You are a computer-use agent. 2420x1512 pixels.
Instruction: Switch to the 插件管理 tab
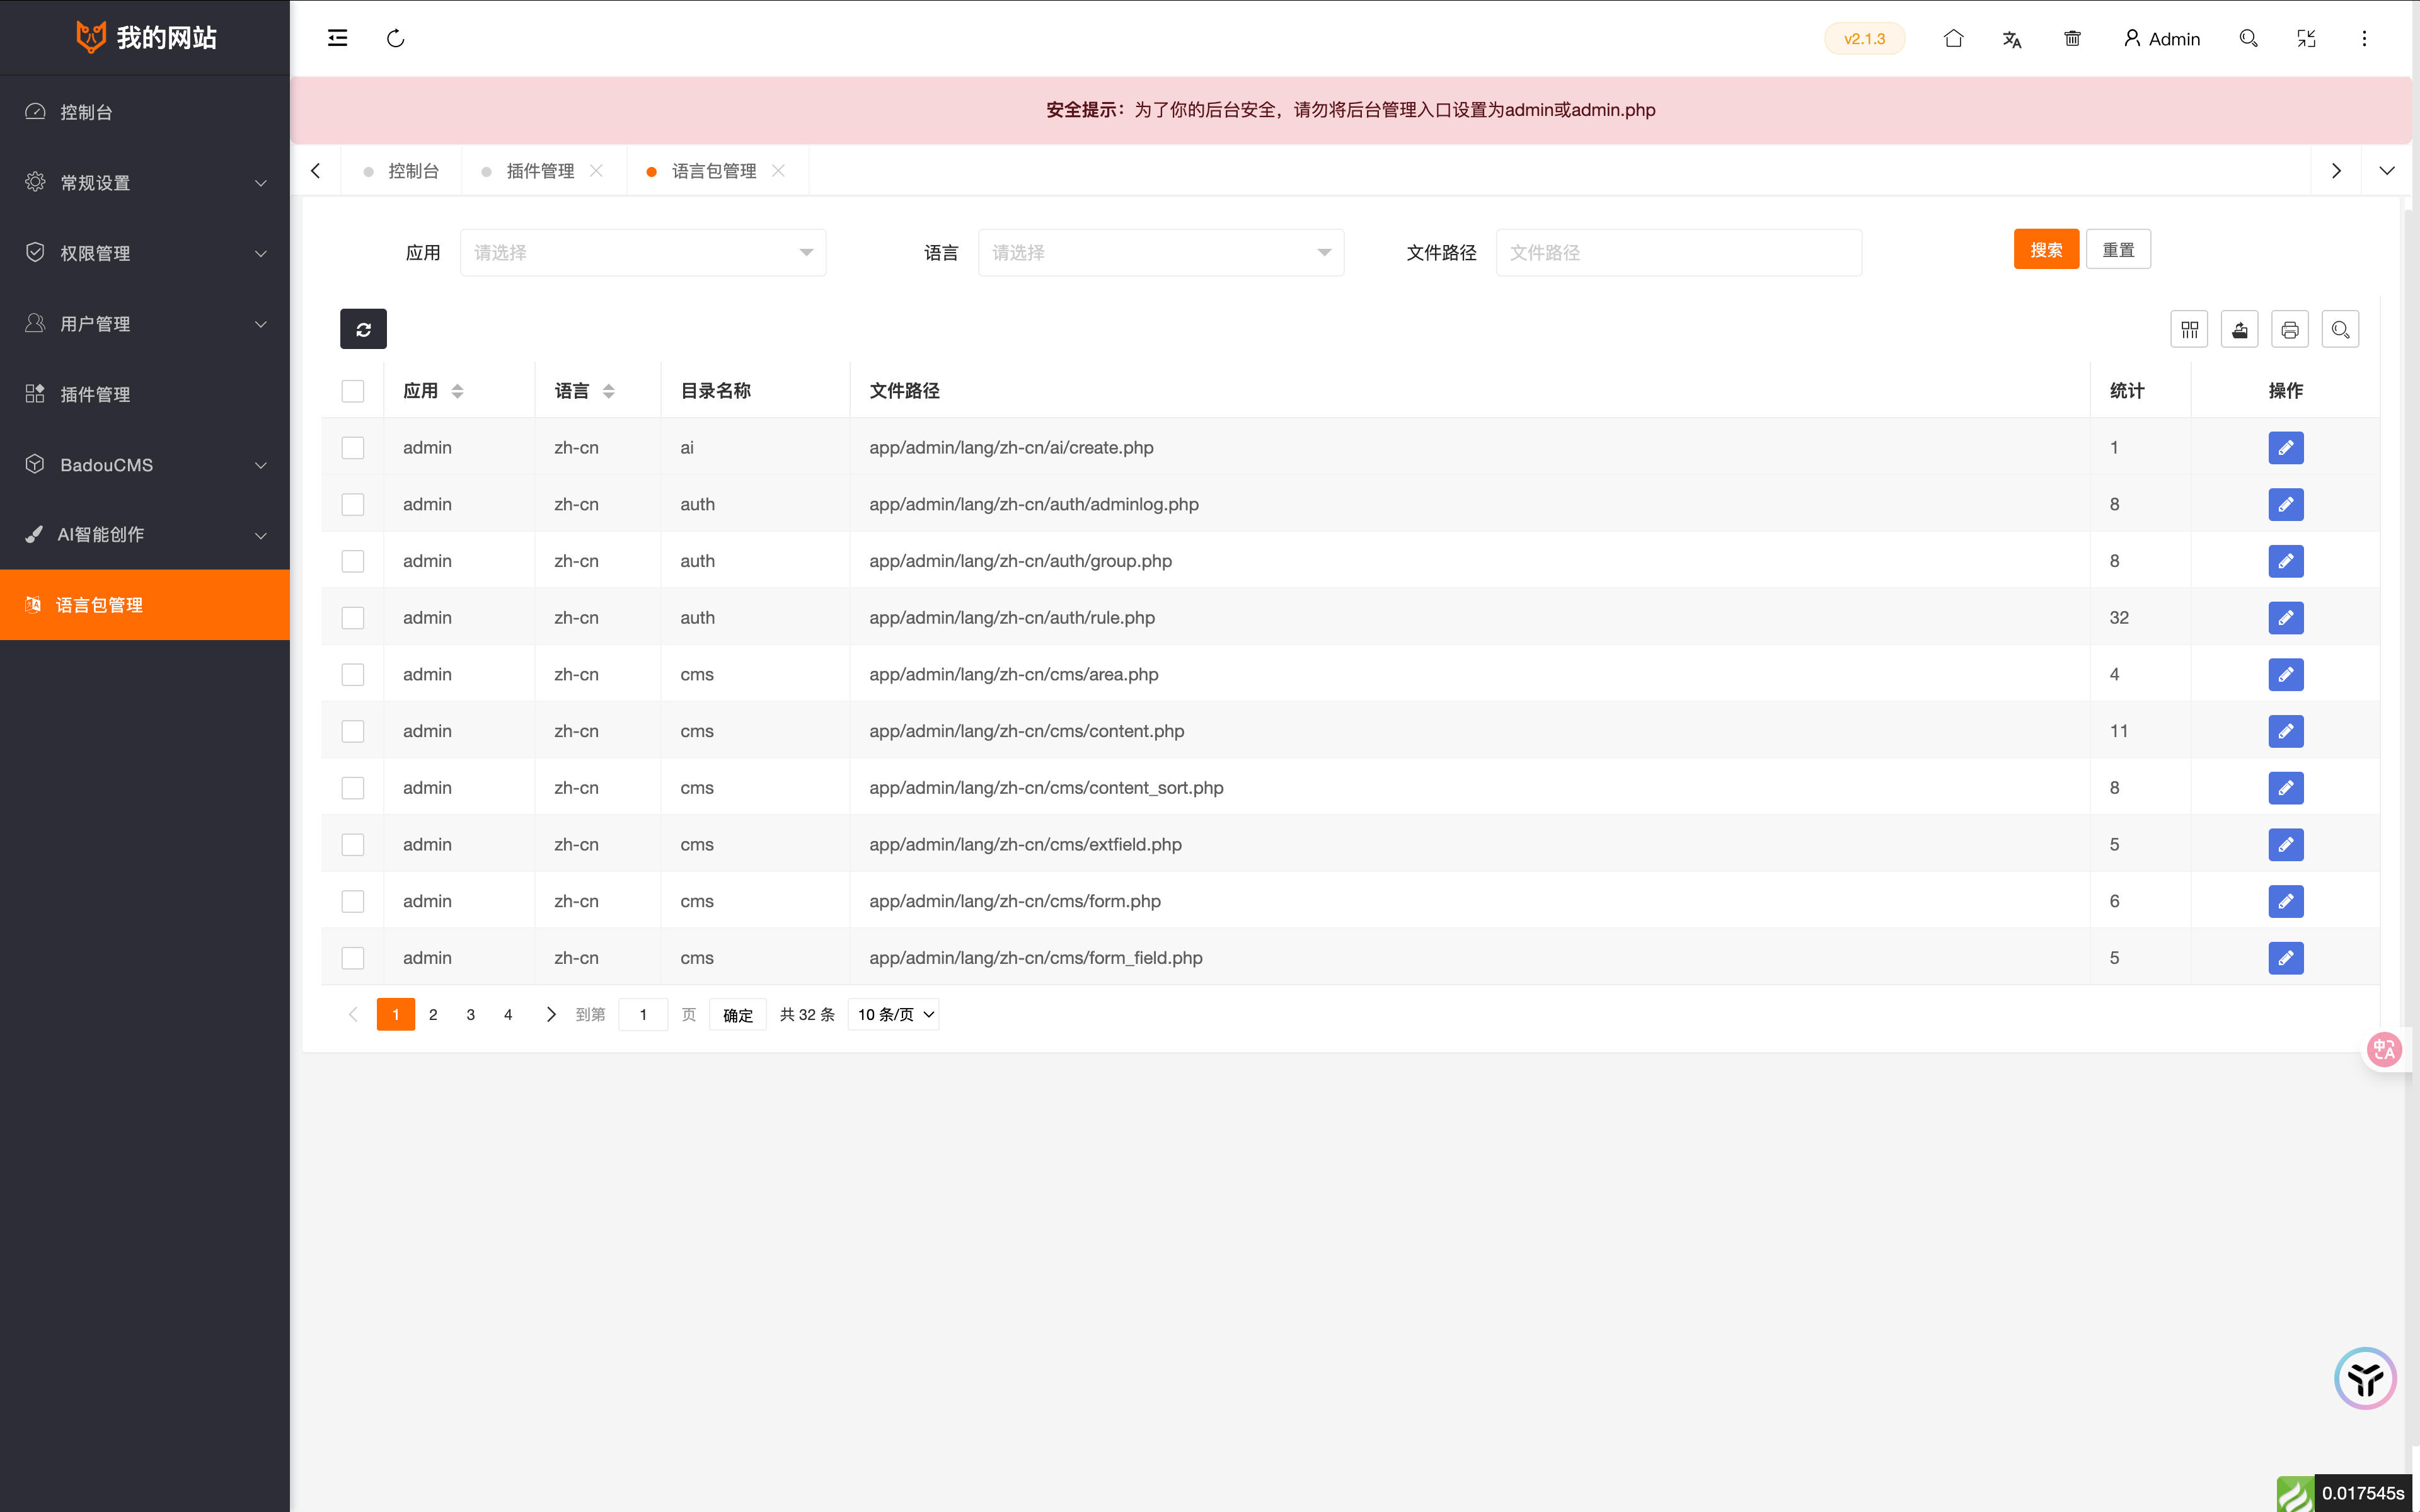(540, 171)
